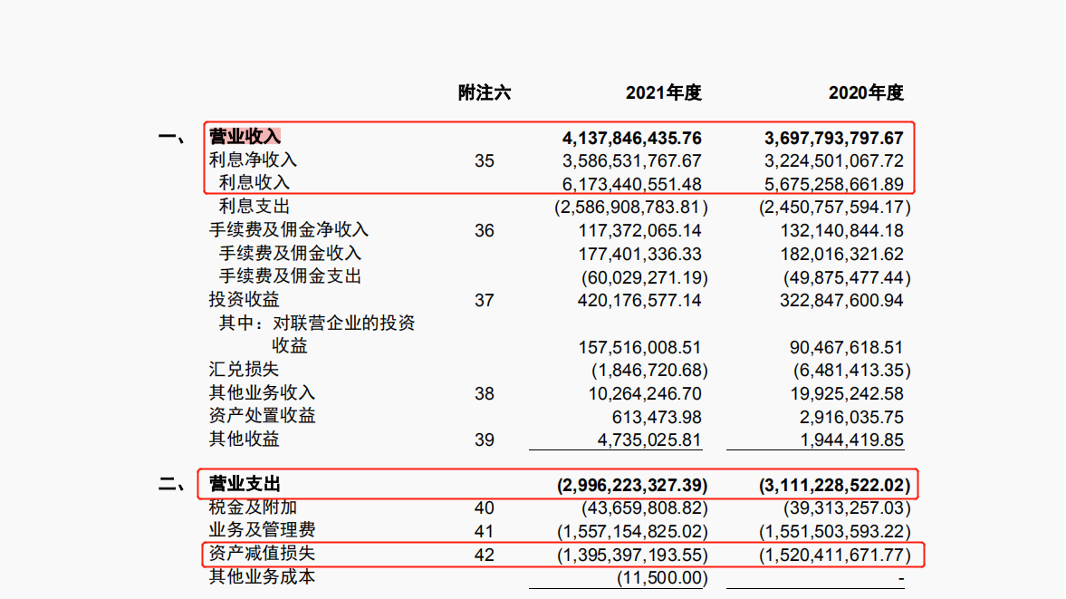Image resolution: width=1066 pixels, height=599 pixels.
Task: Click value (2,450,757,594.17)
Action: point(834,208)
